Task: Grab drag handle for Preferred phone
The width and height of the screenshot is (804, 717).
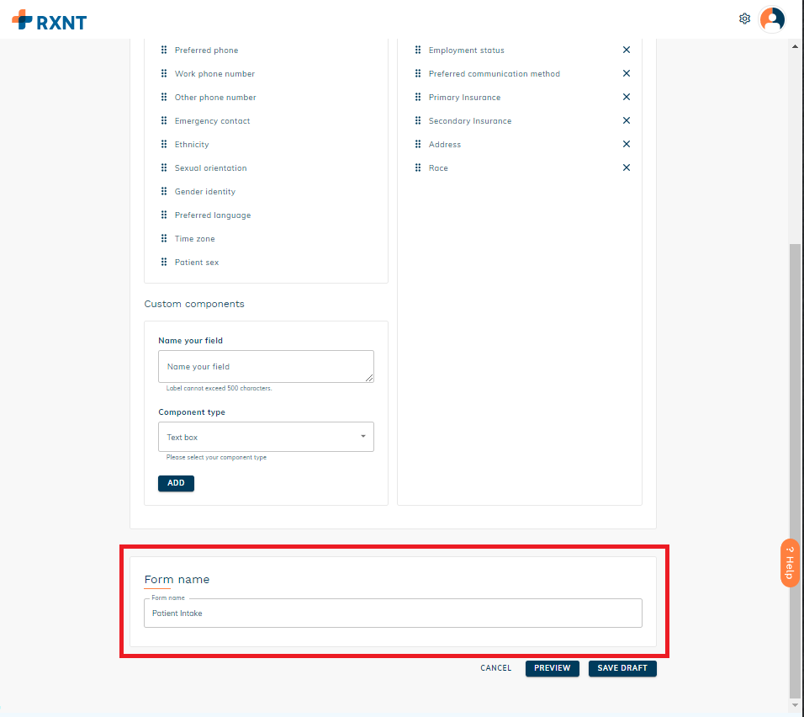Action: (x=164, y=50)
